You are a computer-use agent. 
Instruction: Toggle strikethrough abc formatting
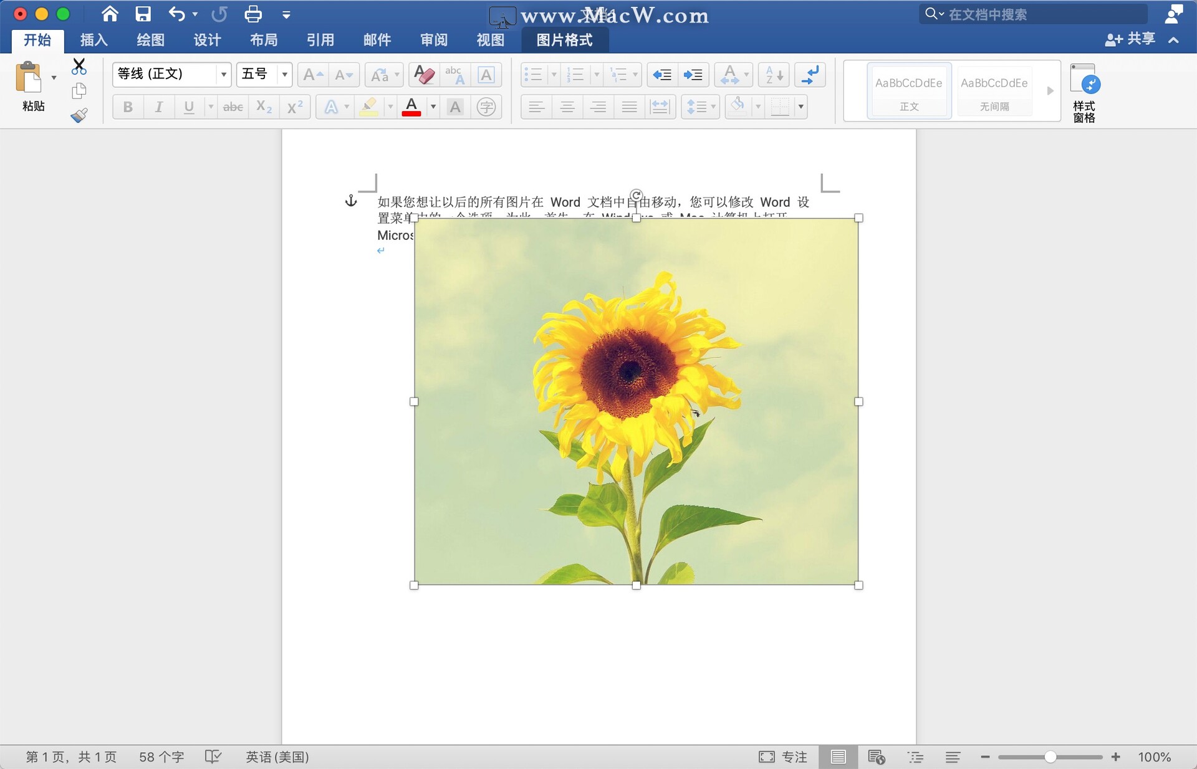click(233, 107)
